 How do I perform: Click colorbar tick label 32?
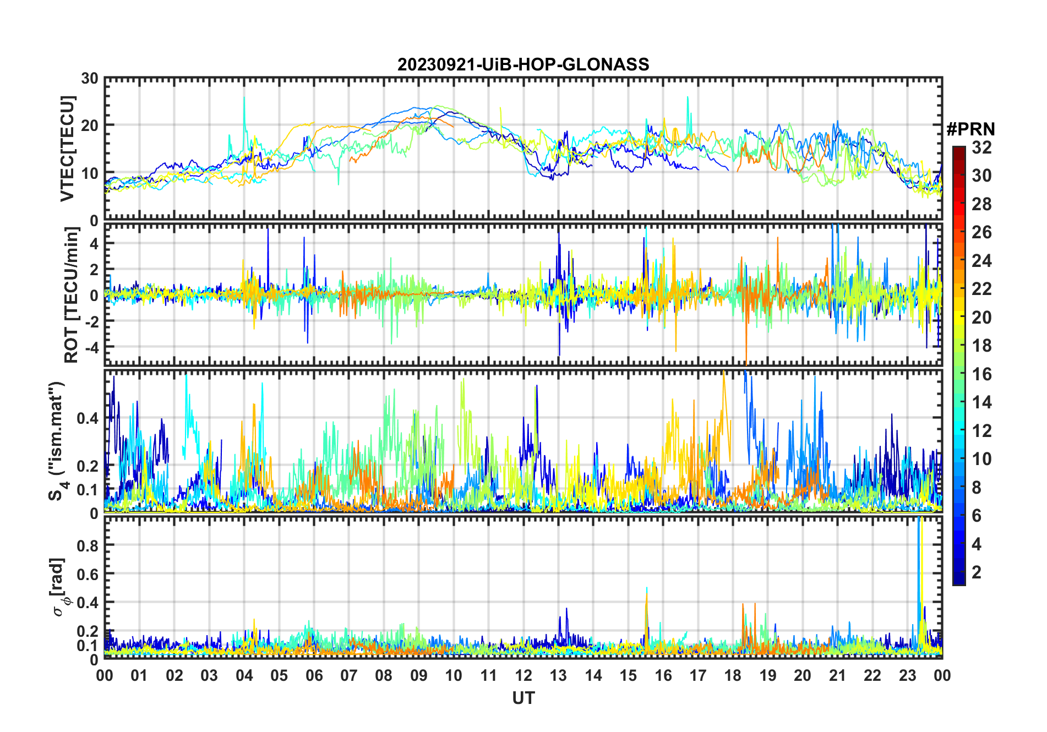pyautogui.click(x=981, y=148)
